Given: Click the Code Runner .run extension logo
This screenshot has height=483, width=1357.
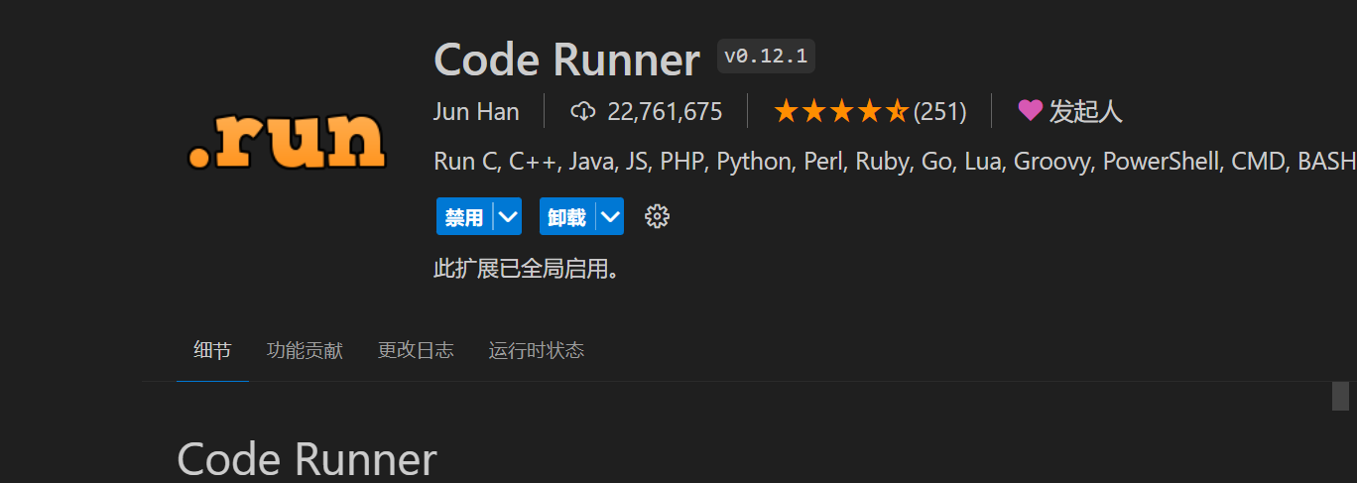Looking at the screenshot, I should (x=286, y=142).
